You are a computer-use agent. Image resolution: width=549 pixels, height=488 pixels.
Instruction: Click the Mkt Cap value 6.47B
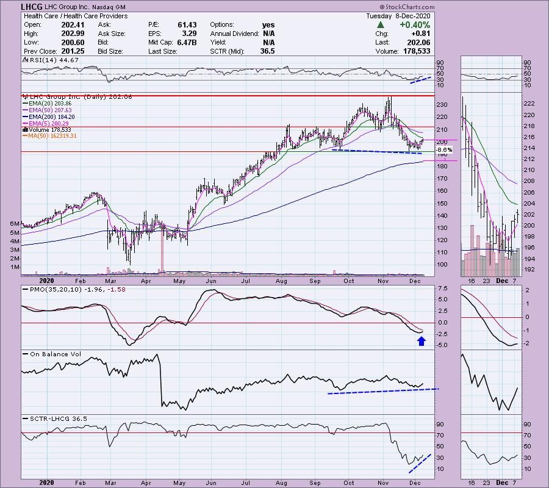(x=187, y=42)
